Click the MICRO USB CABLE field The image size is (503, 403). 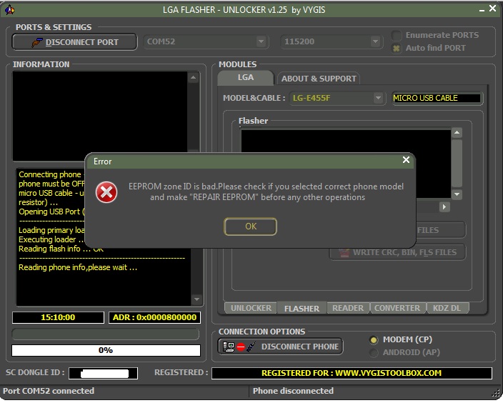click(x=437, y=98)
